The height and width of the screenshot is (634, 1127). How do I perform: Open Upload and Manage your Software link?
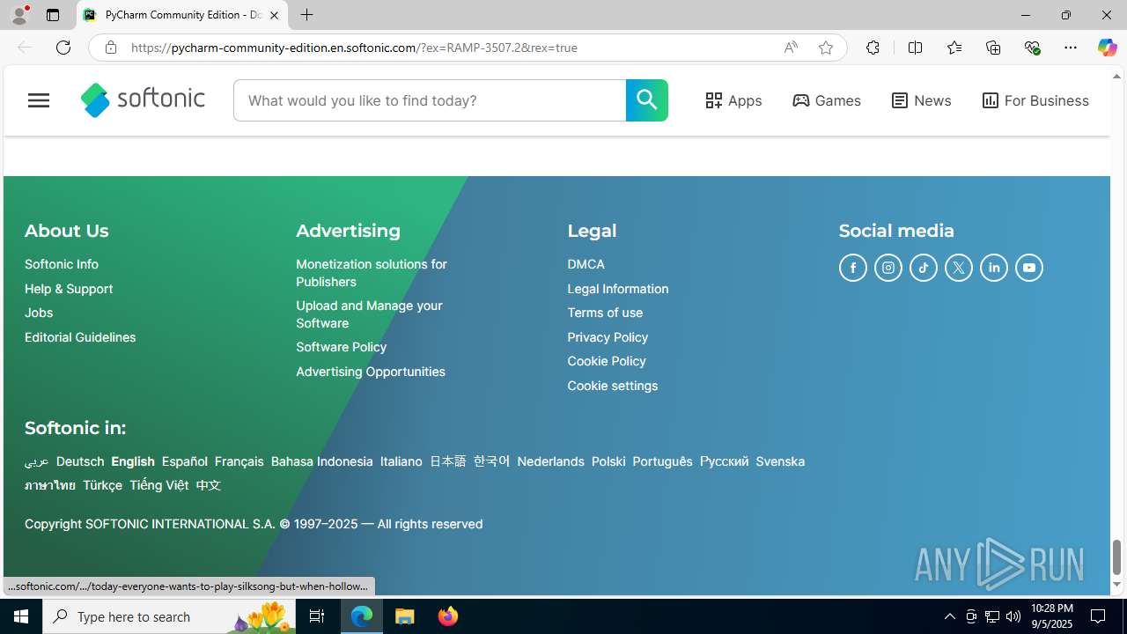coord(369,314)
